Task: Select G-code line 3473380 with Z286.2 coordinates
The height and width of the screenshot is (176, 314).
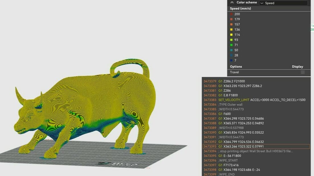Action: coord(256,86)
